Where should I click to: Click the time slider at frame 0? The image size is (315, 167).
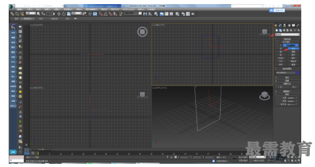coord(41,149)
